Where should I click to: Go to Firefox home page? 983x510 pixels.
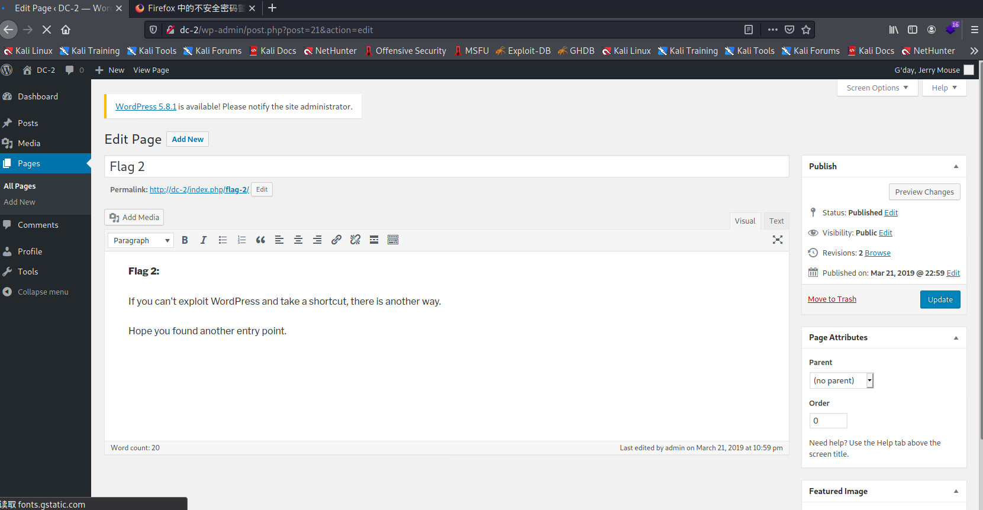66,30
